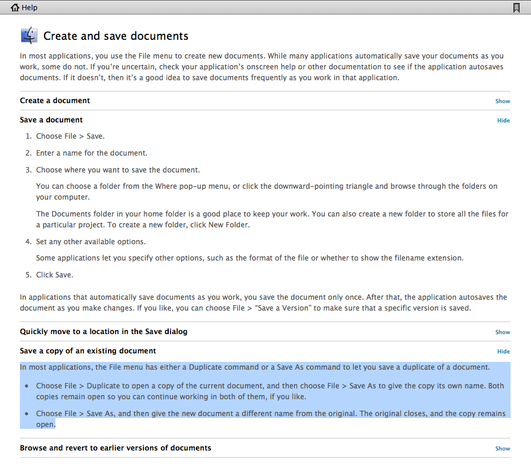
Task: Click highlighted sentence about Duplicate command
Action: (255, 367)
